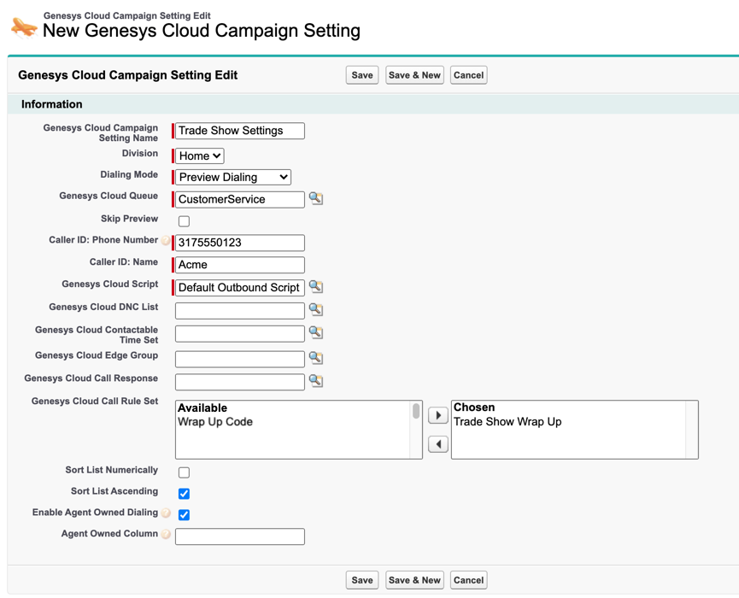Open the Contactable Time Set lookup
This screenshot has width=739, height=598.
click(314, 334)
